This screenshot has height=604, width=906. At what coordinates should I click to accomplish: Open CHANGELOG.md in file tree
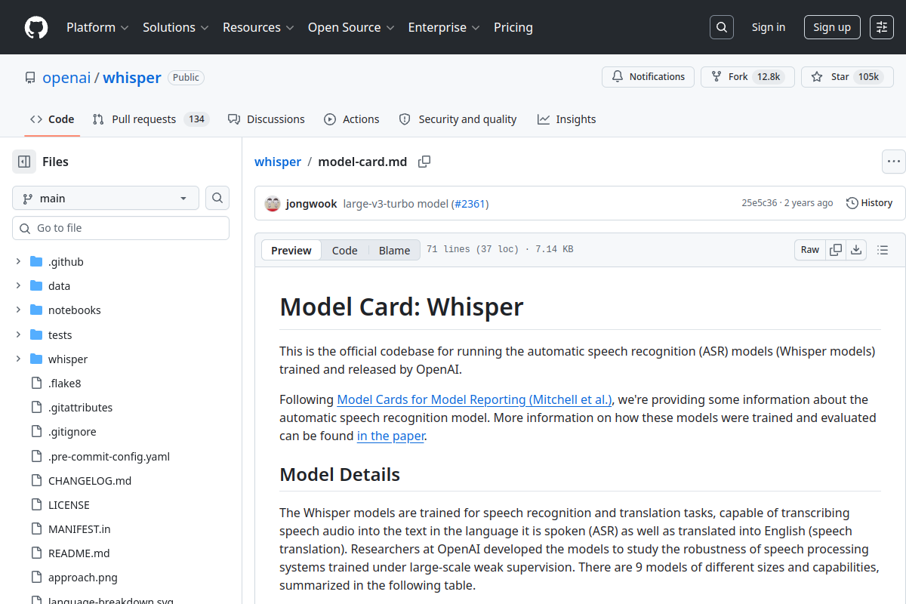click(90, 481)
